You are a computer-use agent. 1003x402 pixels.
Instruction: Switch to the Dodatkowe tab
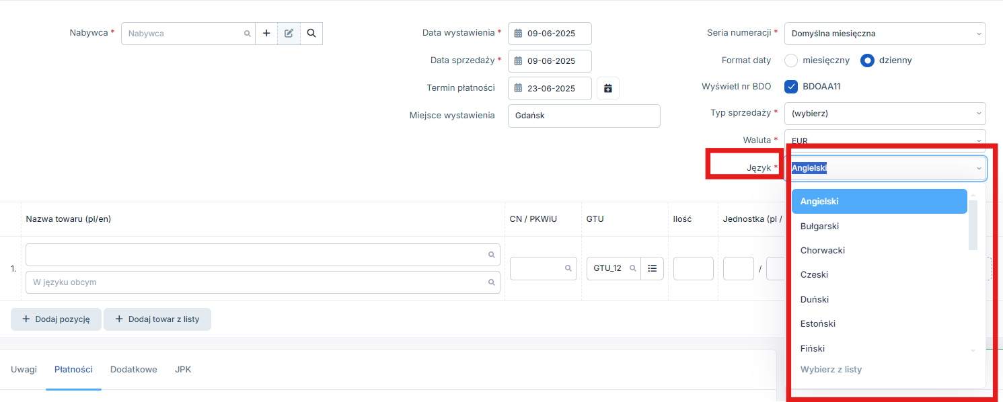[x=134, y=369]
